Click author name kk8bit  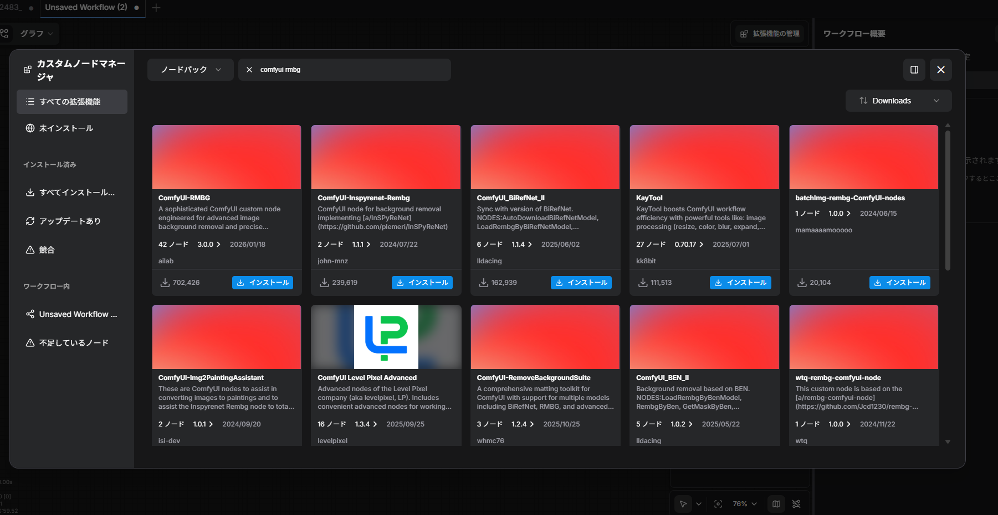tap(646, 261)
